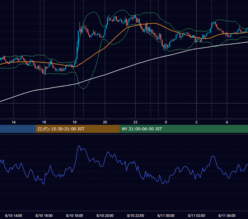Screen dimensions: 248x219
Task: Click the 8/11 02:00 time label
Action: click(197, 215)
